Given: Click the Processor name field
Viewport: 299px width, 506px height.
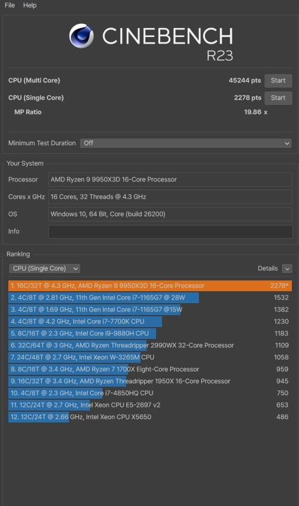Looking at the screenshot, I should [x=170, y=180].
